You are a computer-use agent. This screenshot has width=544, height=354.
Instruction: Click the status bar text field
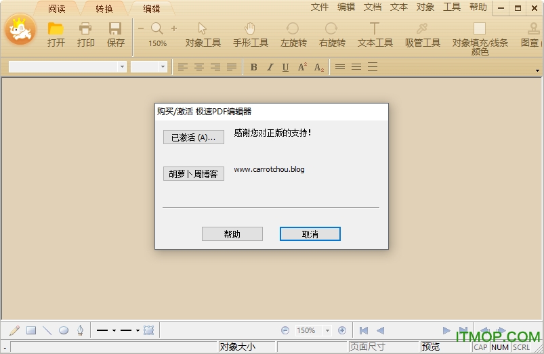(113, 347)
